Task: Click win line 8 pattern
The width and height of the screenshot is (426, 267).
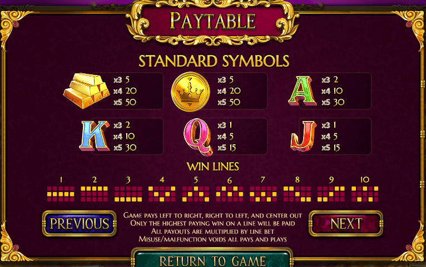Action: pos(297,194)
